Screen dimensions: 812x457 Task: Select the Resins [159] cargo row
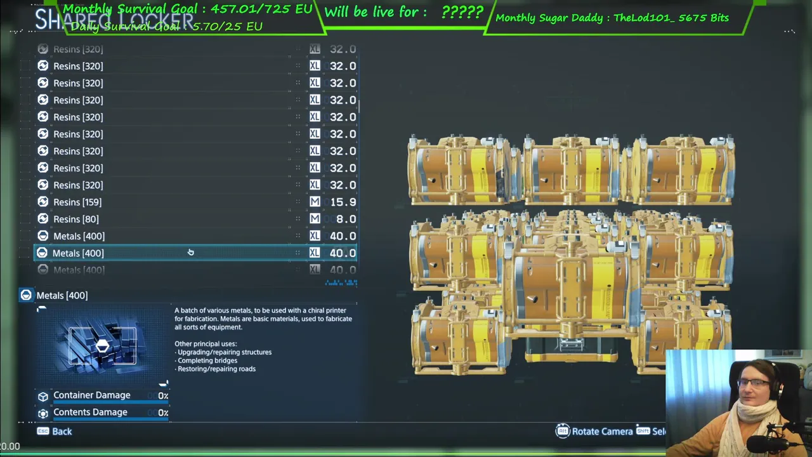[195, 202]
